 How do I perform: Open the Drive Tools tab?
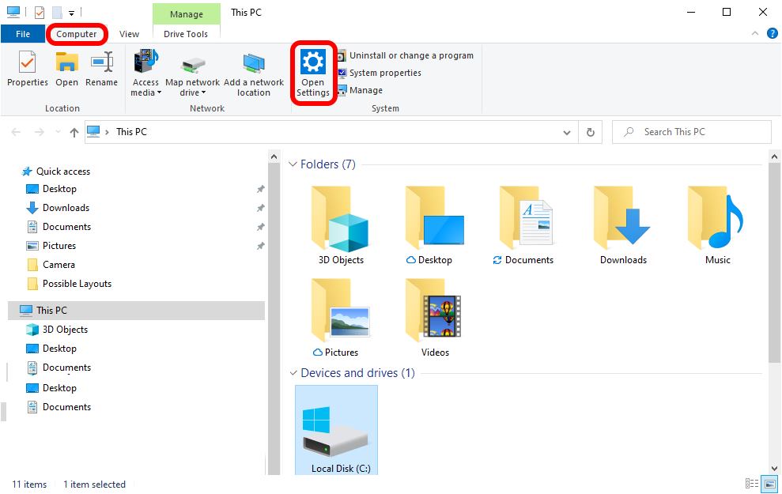coord(186,34)
